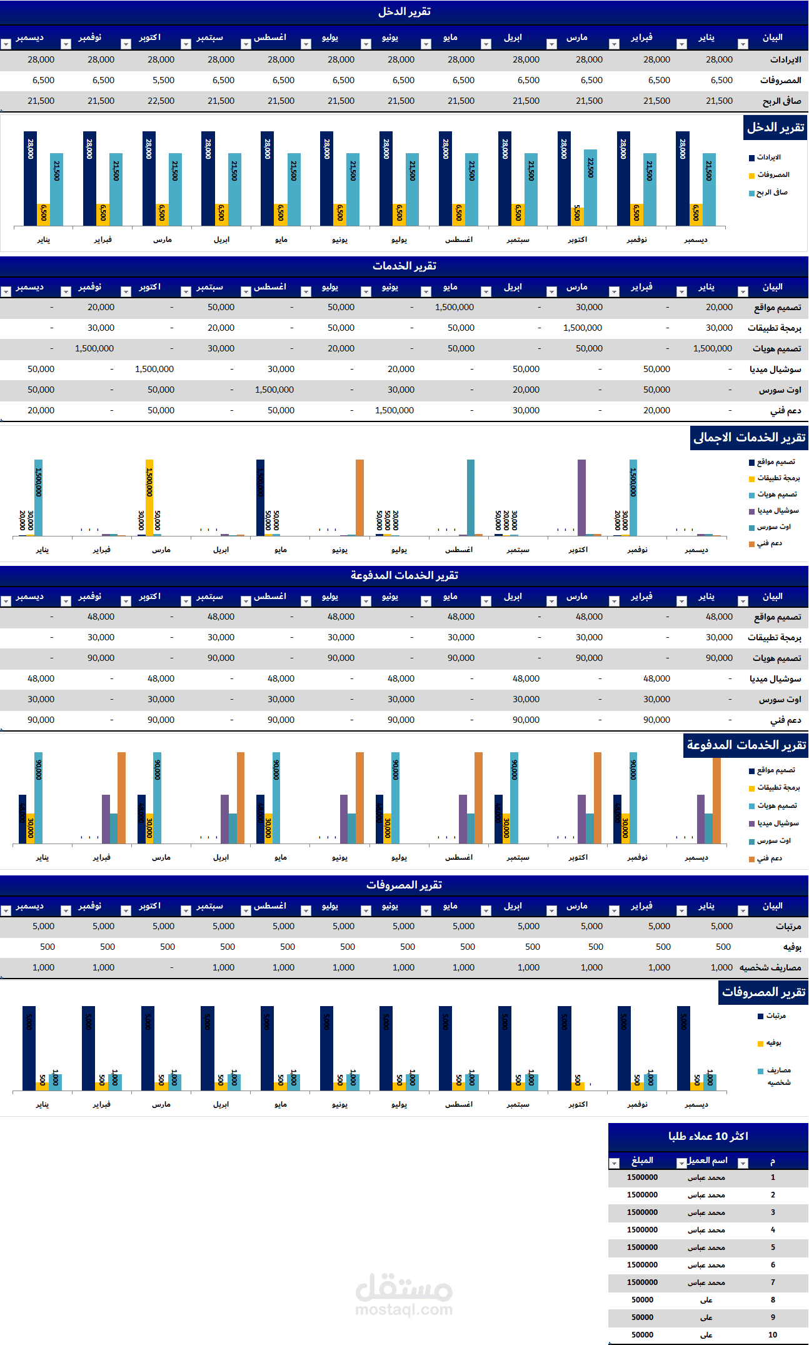
Task: Open البيان filter arrow in تقرير الدخل table
Action: [743, 44]
